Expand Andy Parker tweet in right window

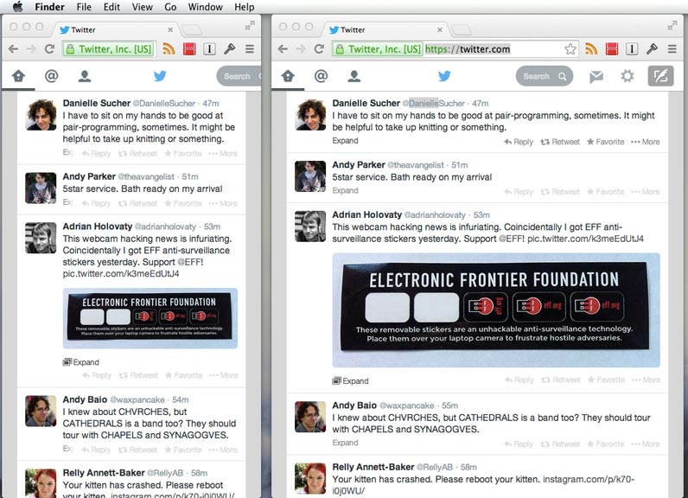(345, 190)
